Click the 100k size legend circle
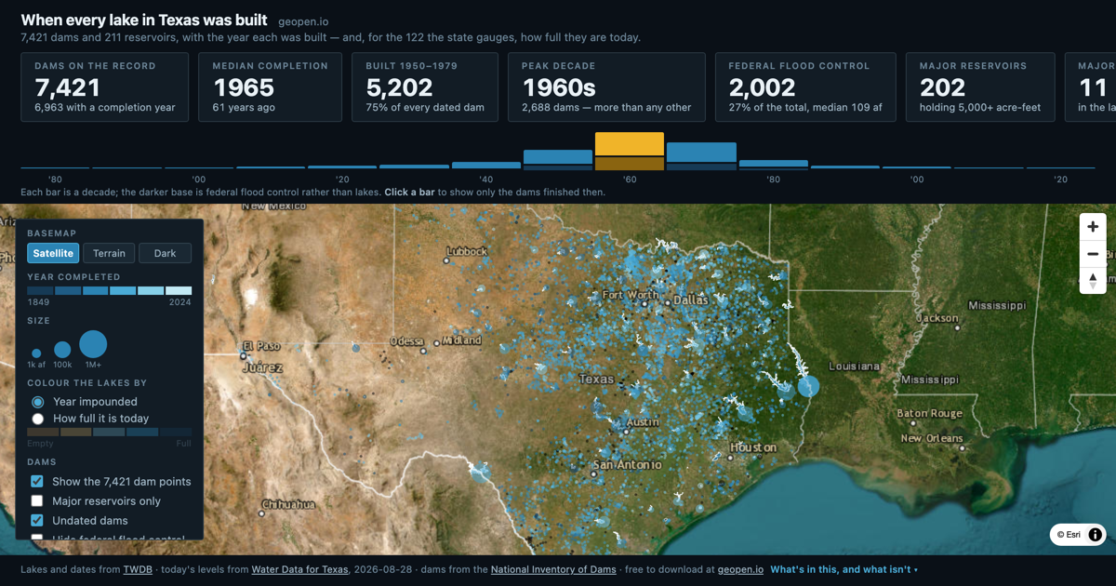The height and width of the screenshot is (586, 1116). [x=62, y=350]
